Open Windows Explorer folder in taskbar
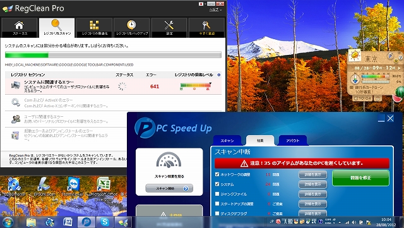The image size is (404, 228). click(x=31, y=222)
